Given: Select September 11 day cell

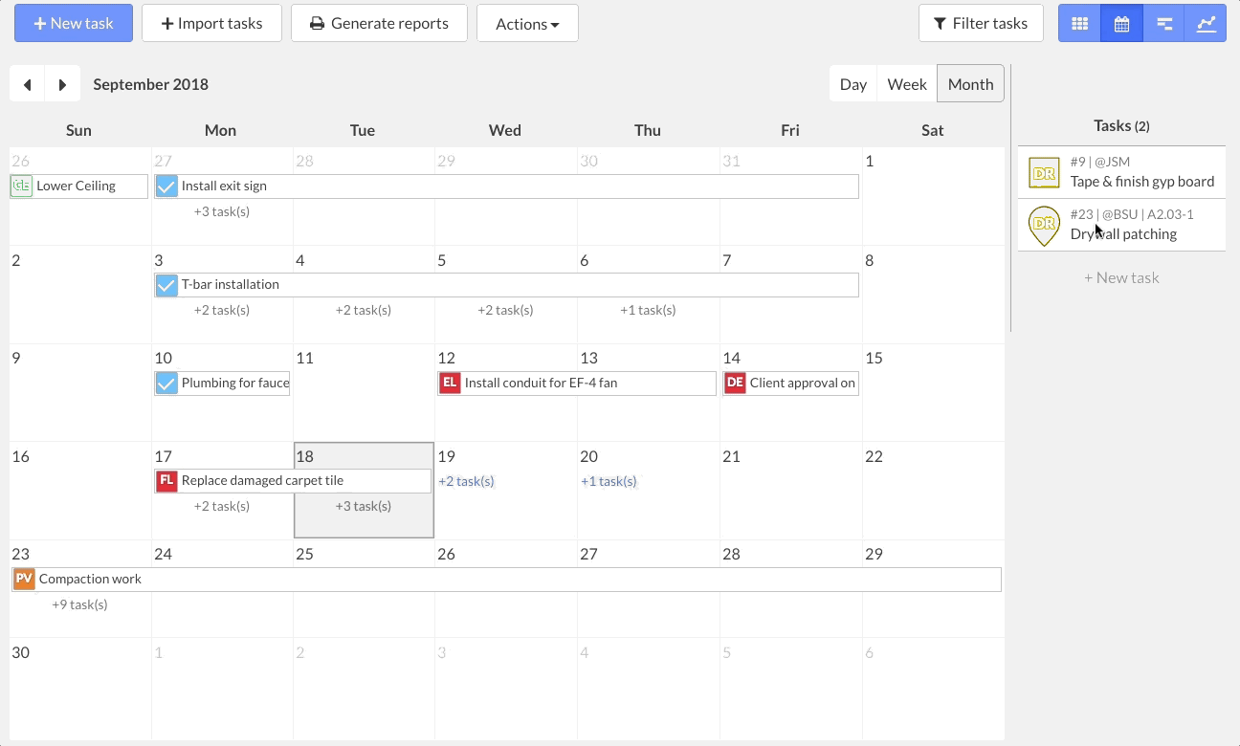Looking at the screenshot, I should click(364, 392).
